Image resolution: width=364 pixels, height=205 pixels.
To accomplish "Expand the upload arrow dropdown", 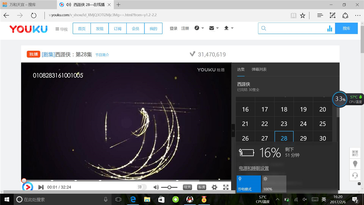I will click(x=228, y=28).
